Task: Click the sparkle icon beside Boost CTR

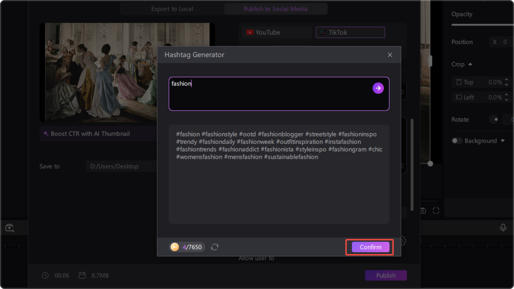Action: click(x=46, y=134)
